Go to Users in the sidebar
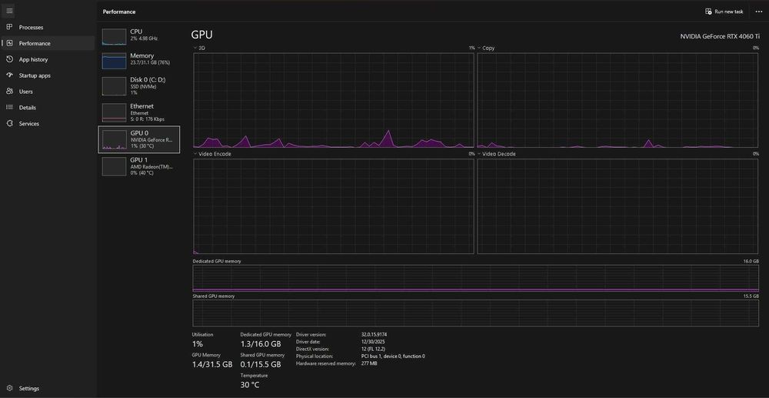The image size is (769, 398). (x=26, y=92)
